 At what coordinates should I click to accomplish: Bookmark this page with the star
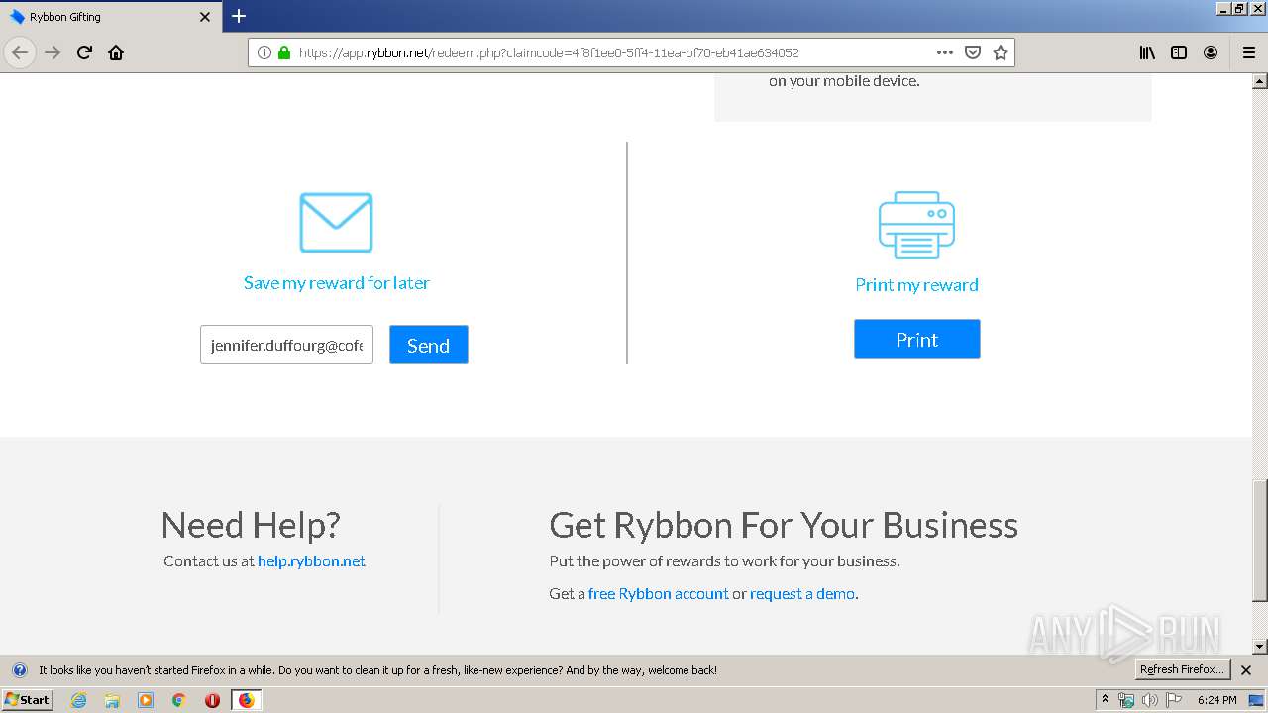[x=1001, y=52]
